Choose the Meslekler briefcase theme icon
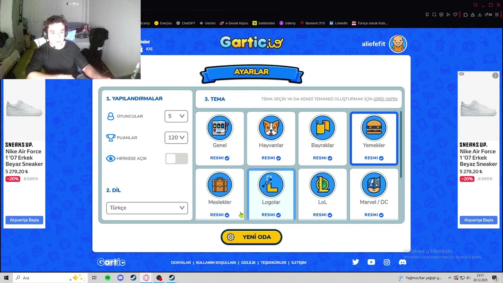Screen dimensions: 503x283 click(220, 185)
